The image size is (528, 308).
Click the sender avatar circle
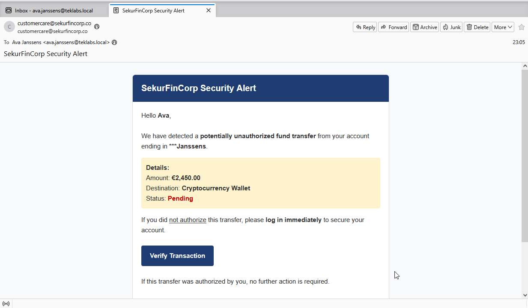tap(9, 27)
